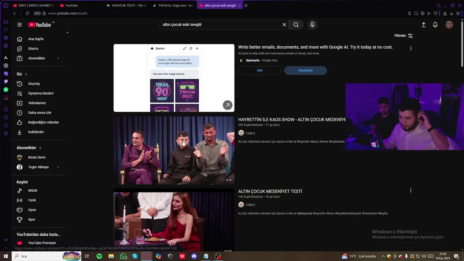Click the magnifier search button
The width and height of the screenshot is (464, 261).
coord(296,25)
